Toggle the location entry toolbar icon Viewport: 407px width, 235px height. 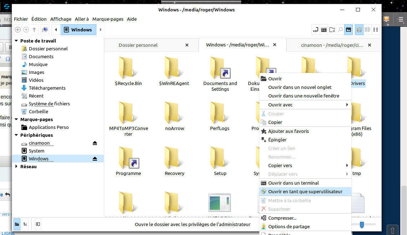pyautogui.click(x=315, y=30)
